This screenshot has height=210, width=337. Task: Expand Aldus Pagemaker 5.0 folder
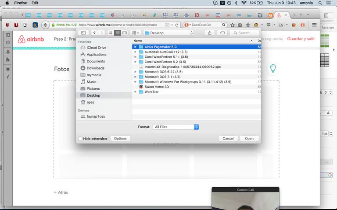[x=136, y=47]
